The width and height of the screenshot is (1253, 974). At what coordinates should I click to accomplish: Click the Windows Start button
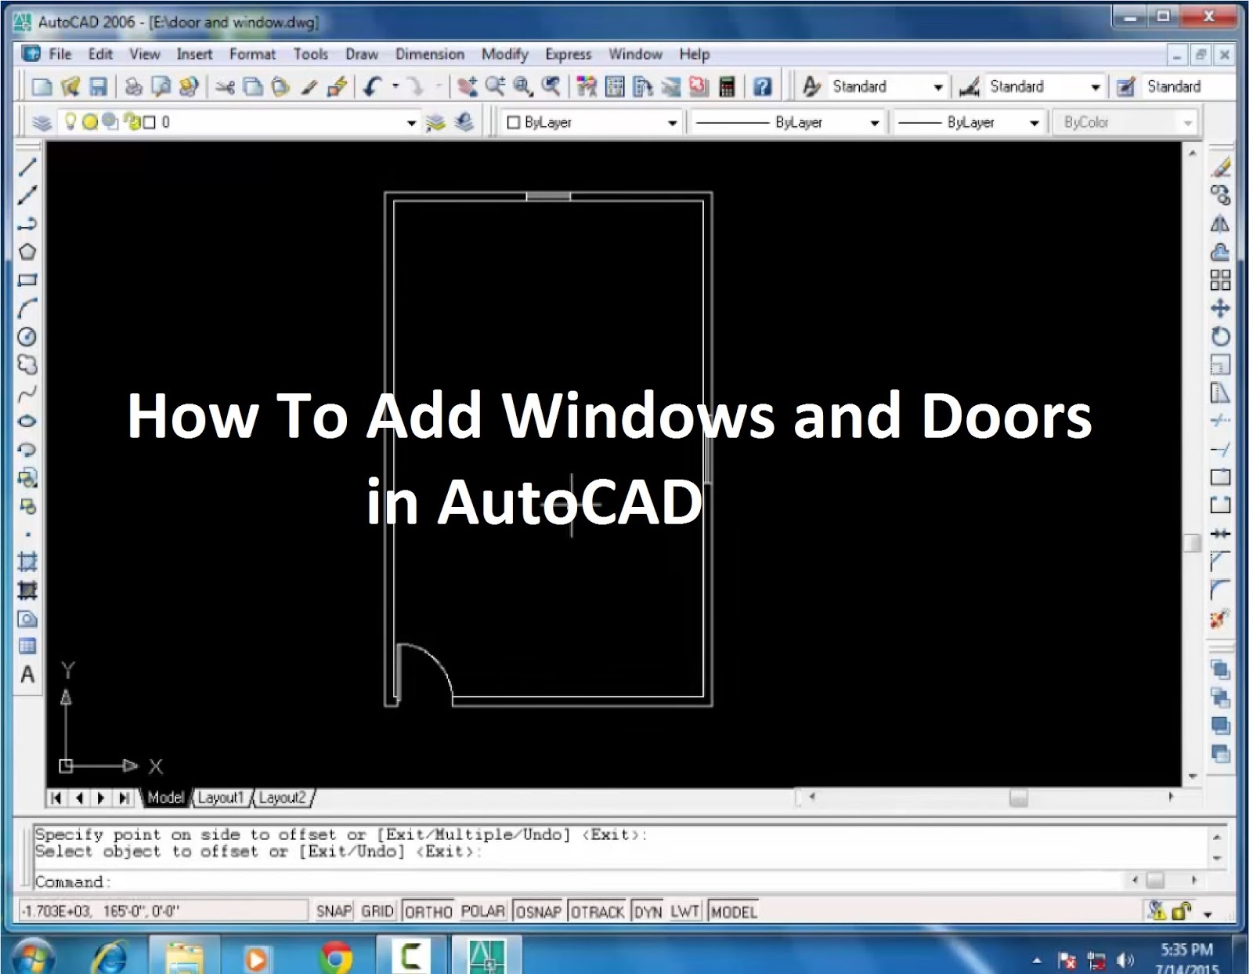[x=33, y=958]
